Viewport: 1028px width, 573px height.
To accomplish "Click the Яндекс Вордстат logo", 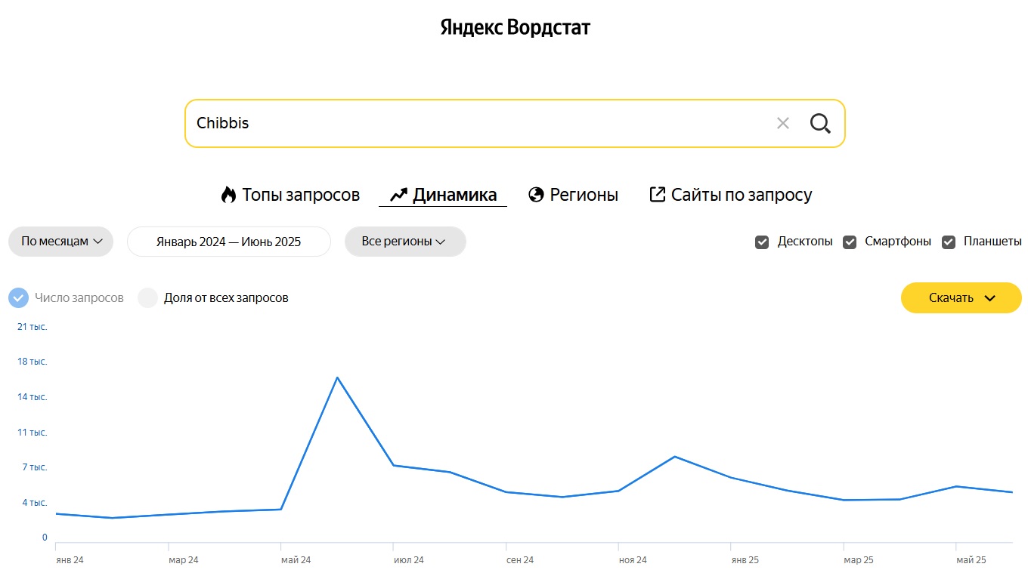I will pos(515,28).
